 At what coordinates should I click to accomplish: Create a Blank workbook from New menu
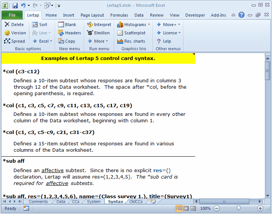pos(61,25)
